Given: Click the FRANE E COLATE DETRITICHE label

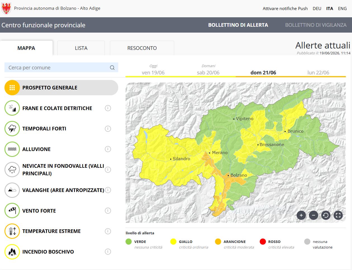Looking at the screenshot, I should (x=57, y=108).
